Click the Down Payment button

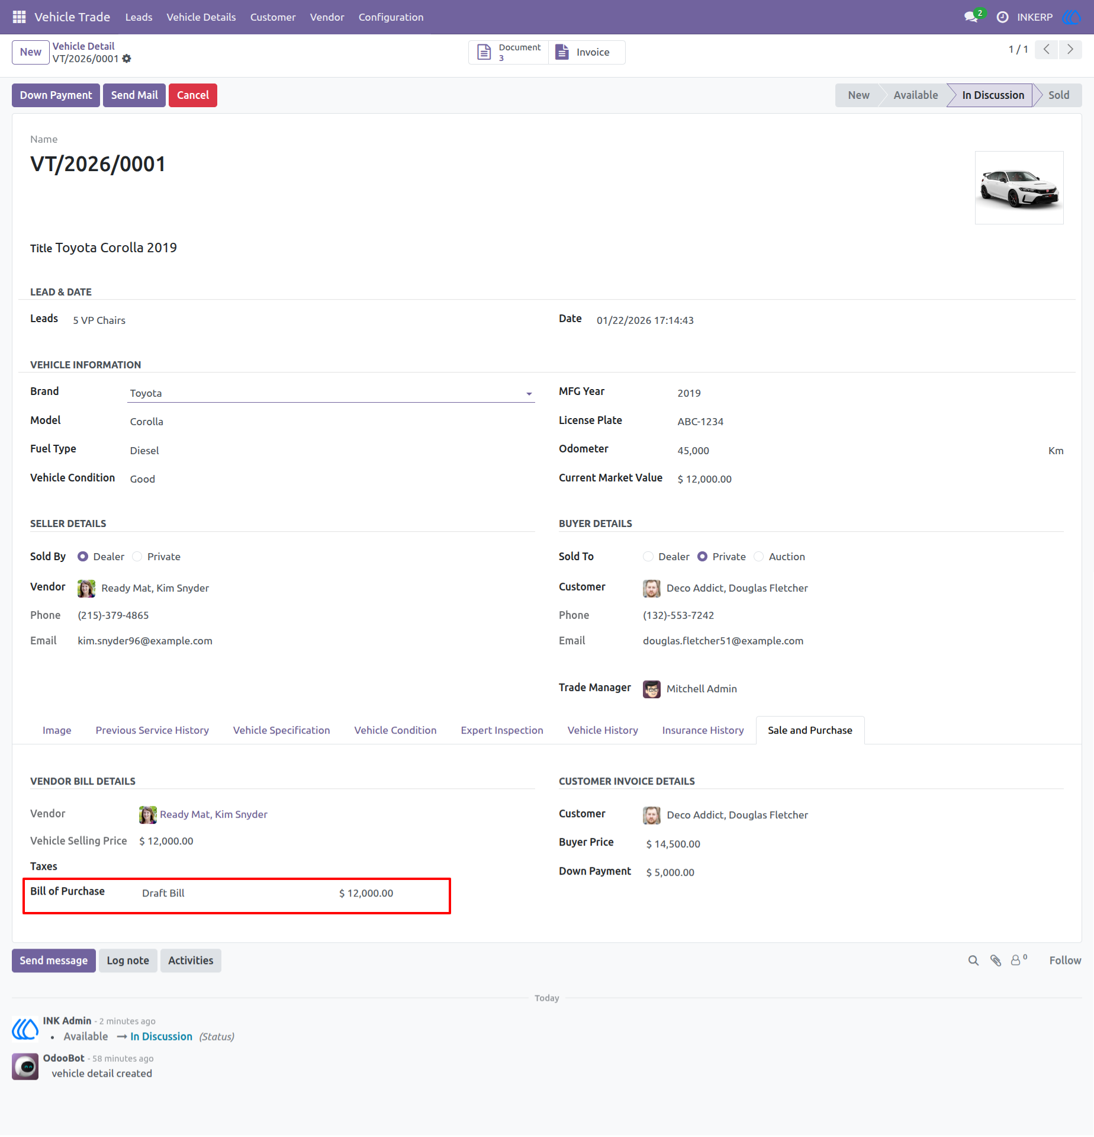point(56,95)
